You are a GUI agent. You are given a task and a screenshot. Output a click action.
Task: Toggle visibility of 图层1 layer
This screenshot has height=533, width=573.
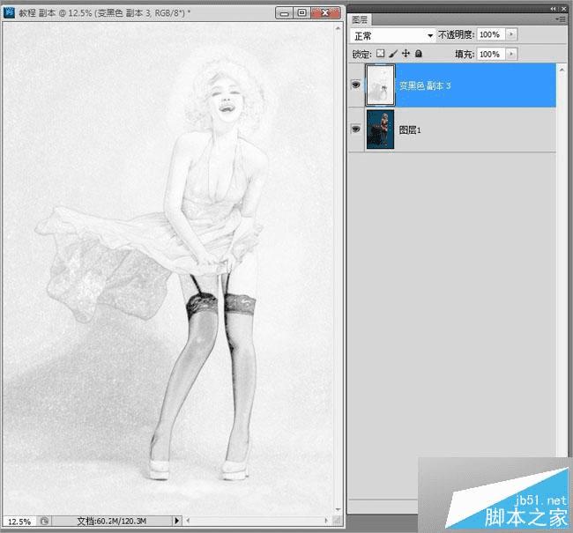[x=356, y=129]
